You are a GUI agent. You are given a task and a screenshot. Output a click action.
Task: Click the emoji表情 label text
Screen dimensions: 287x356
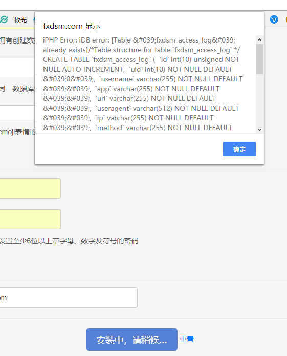pyautogui.click(x=17, y=132)
